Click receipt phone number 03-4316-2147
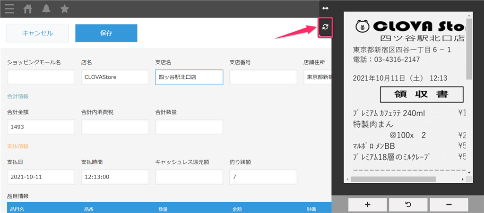Viewport: 484px width, 213px height. click(396, 59)
